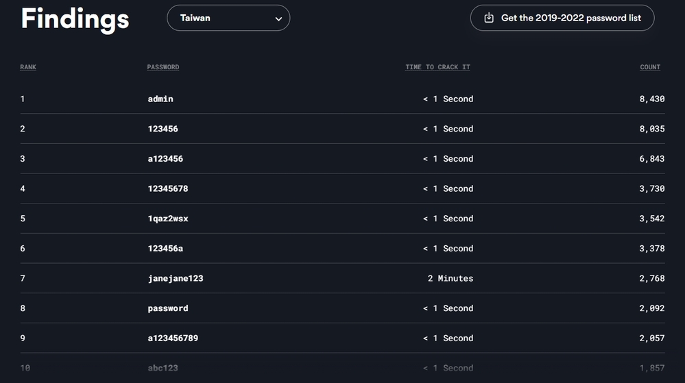Select the admin password row
Image resolution: width=685 pixels, height=383 pixels.
[x=160, y=99]
